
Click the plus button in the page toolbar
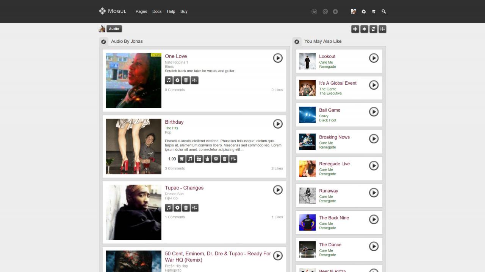[x=355, y=29]
